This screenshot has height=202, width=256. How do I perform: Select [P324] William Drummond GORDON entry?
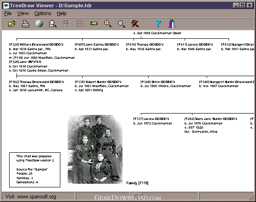36,45
